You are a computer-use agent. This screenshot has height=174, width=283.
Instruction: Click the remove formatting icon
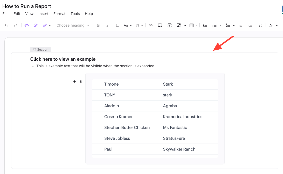pos(260,25)
